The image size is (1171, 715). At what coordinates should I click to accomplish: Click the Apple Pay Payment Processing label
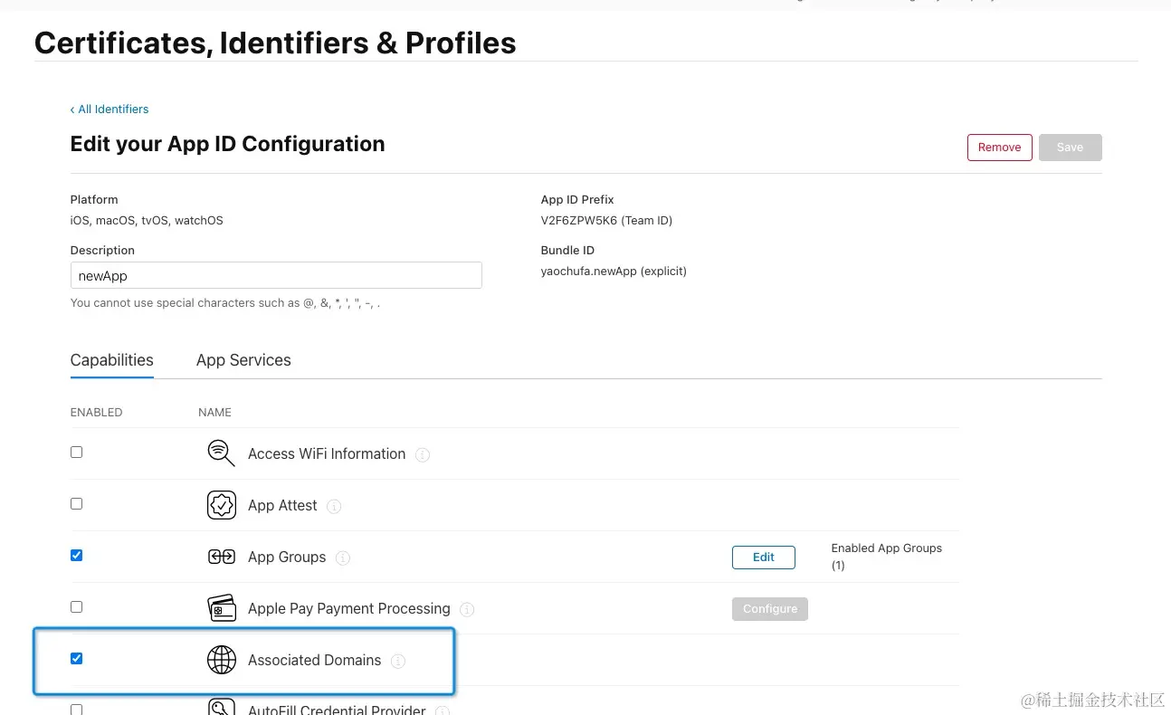[348, 608]
